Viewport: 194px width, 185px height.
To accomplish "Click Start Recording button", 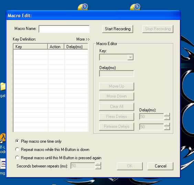I will 118,29.
